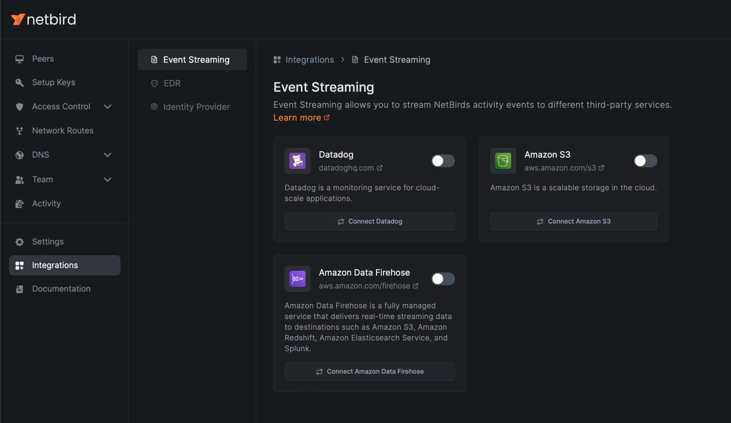
Task: Click the Settings gear icon
Action: (20, 242)
